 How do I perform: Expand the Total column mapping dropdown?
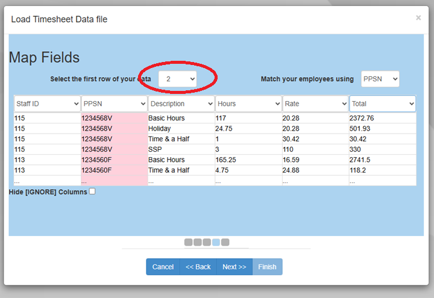(383, 104)
